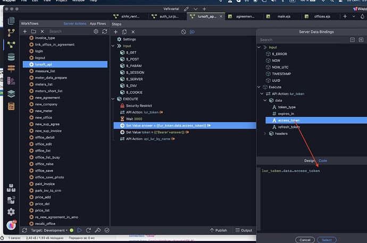The image size is (367, 243).
Task: Duplicate selected step icon
Action: coord(124,32)
